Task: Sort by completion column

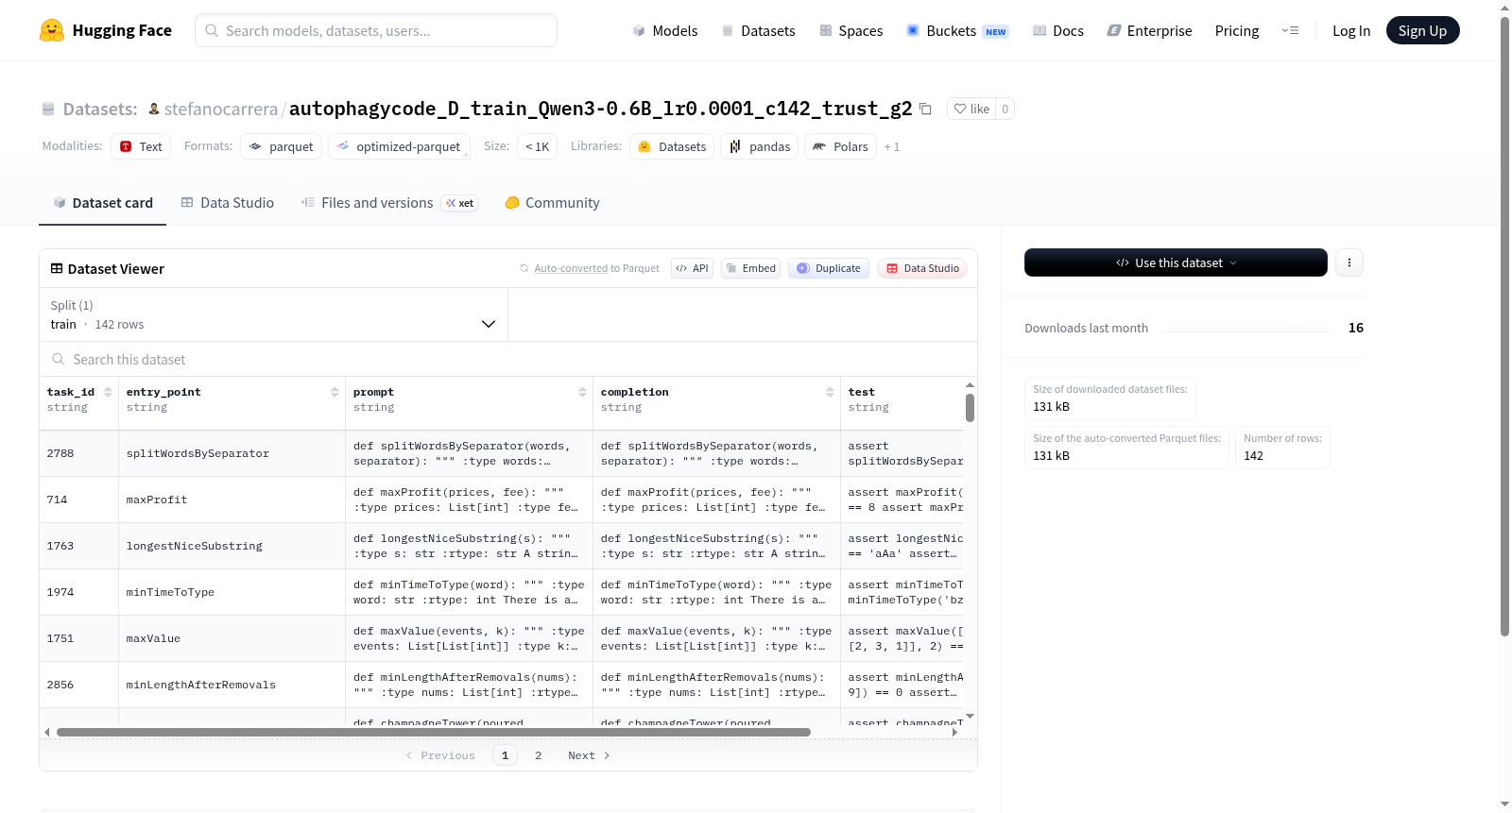Action: (830, 392)
